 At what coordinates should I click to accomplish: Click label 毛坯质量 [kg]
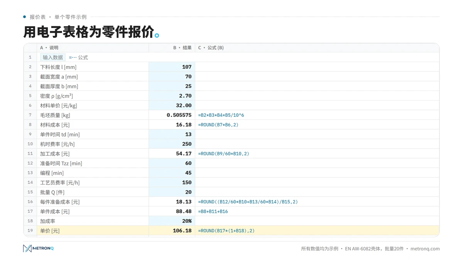tap(55, 115)
